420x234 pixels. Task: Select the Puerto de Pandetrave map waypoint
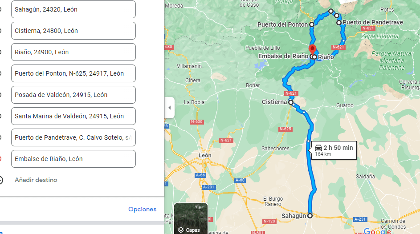coord(339,23)
